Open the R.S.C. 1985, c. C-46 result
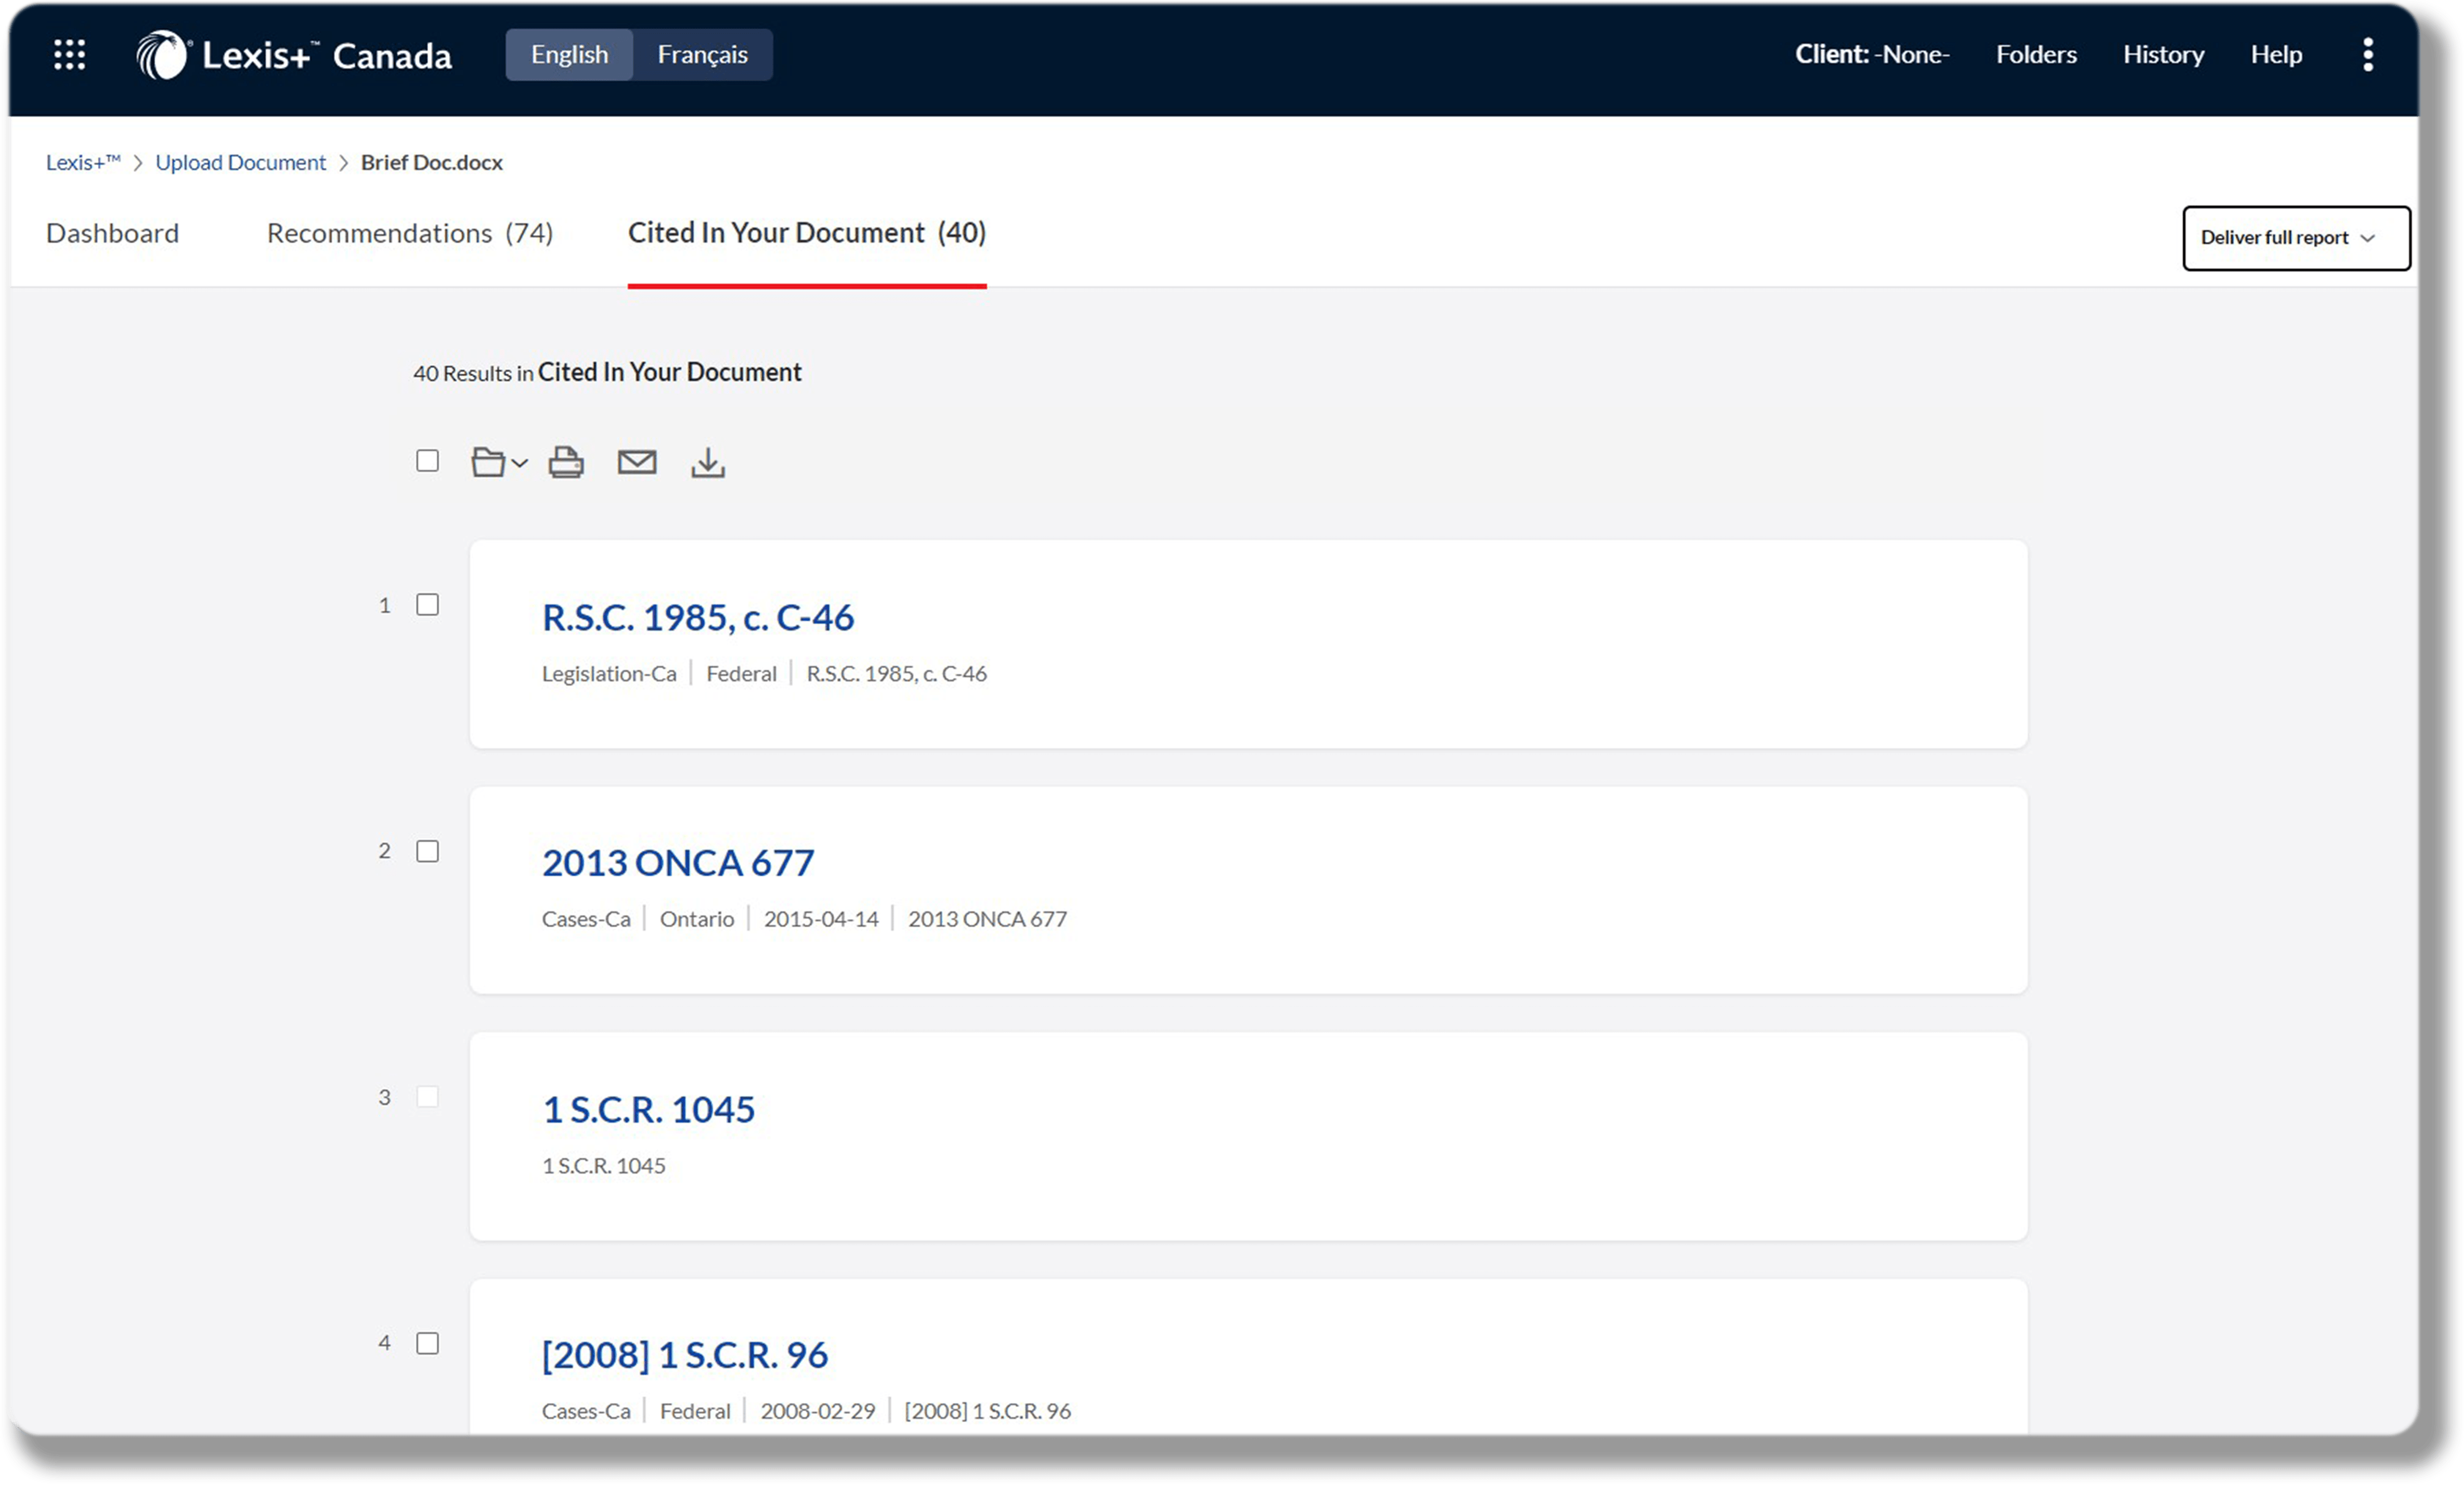 [697, 617]
